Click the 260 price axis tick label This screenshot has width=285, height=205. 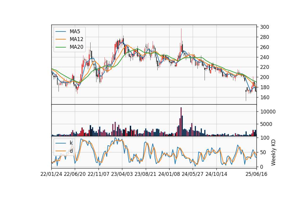(x=265, y=47)
